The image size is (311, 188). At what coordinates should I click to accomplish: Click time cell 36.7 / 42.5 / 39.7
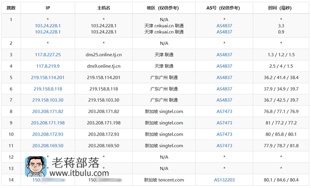(281, 100)
